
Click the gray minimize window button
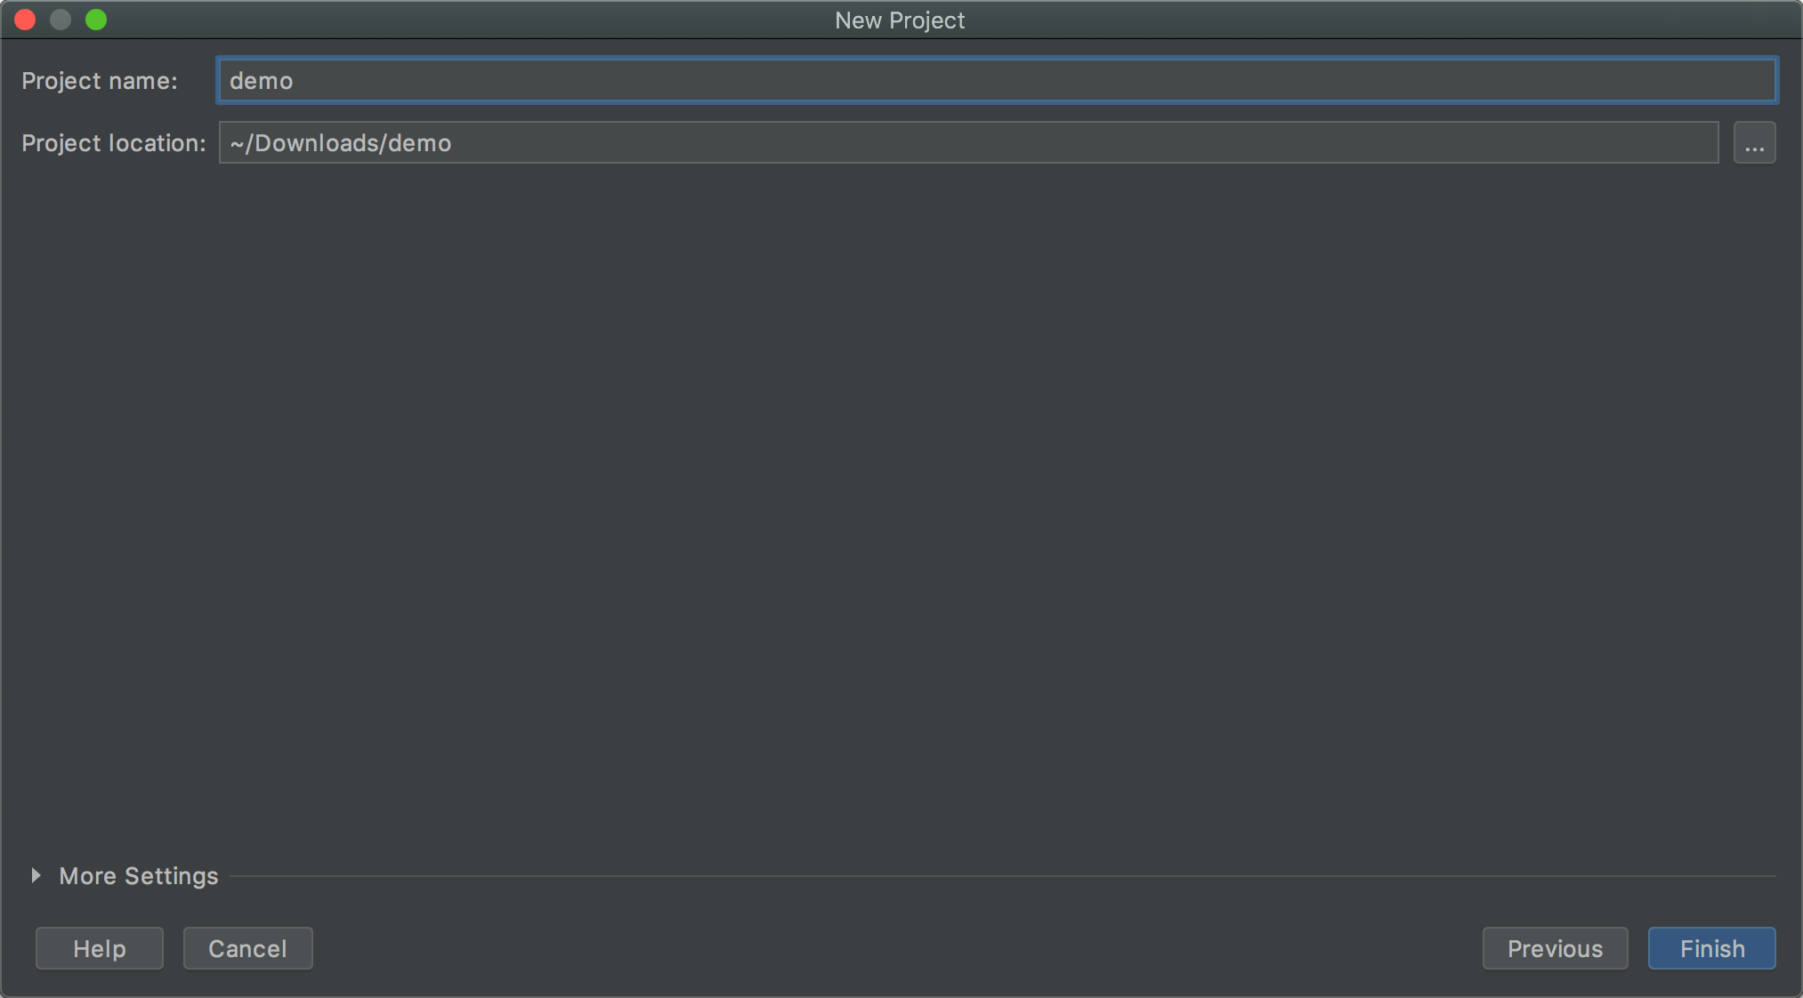click(61, 20)
